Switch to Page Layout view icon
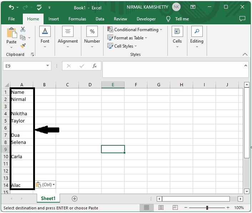Screen dimensions: 252x213 click(161, 208)
